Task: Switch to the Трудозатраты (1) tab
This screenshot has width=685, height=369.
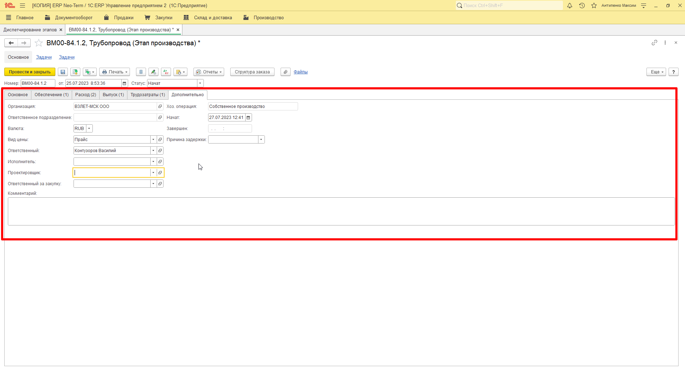Action: 148,95
